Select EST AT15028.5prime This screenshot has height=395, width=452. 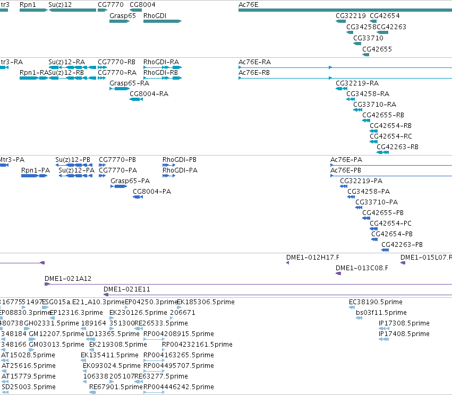(28, 355)
